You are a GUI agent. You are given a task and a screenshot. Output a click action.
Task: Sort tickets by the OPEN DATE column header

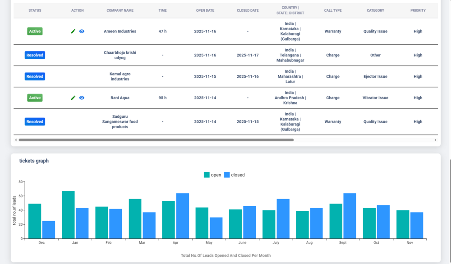(x=205, y=10)
